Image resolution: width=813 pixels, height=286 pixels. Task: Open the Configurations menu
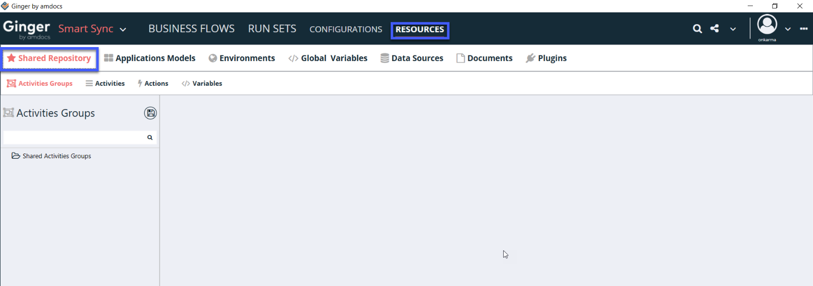pyautogui.click(x=346, y=29)
